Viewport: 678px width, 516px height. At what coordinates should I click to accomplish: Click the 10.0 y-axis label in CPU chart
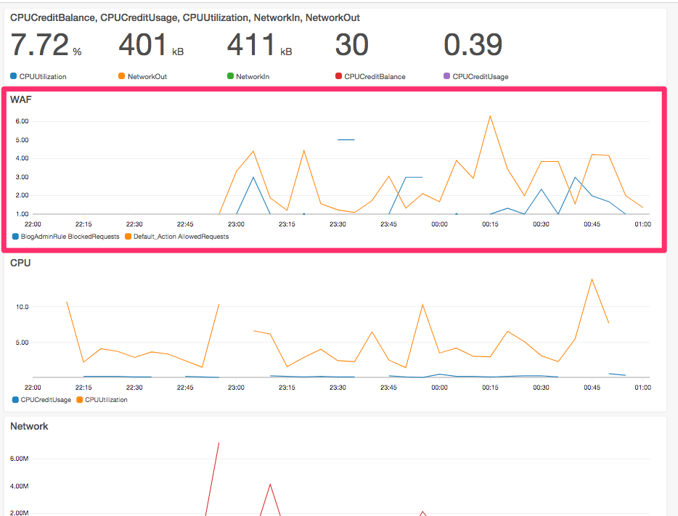click(x=22, y=307)
